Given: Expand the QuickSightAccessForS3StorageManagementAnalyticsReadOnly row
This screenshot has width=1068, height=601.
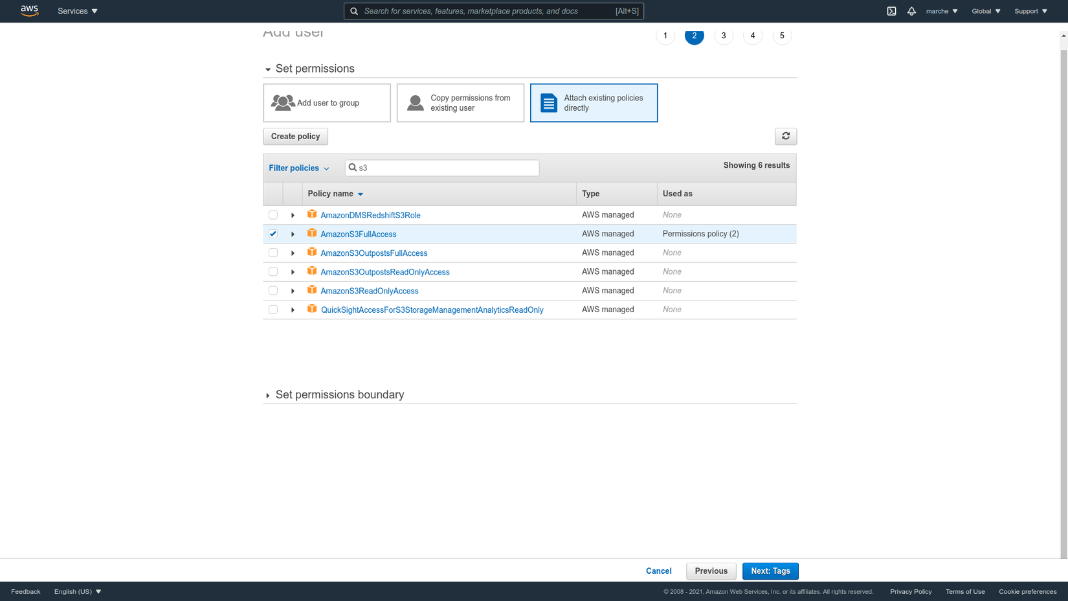Looking at the screenshot, I should click(293, 310).
